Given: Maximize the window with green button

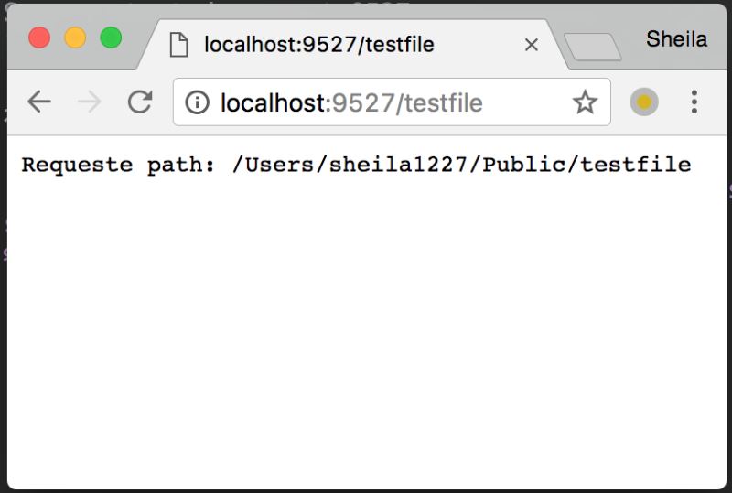Looking at the screenshot, I should [x=111, y=38].
